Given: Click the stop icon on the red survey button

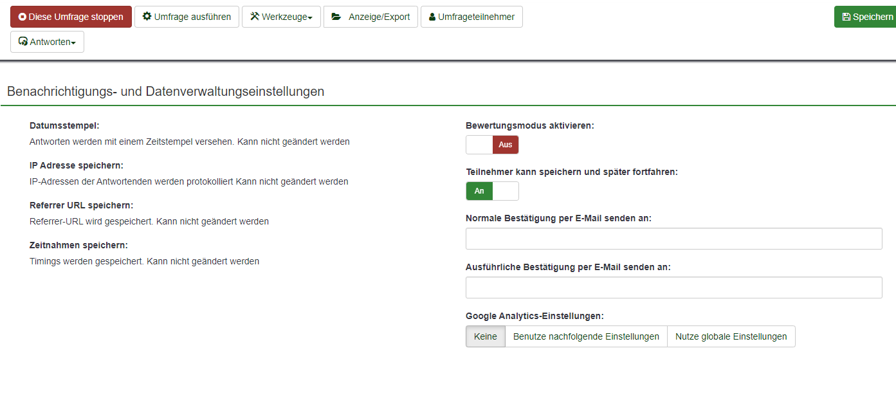Looking at the screenshot, I should tap(23, 17).
